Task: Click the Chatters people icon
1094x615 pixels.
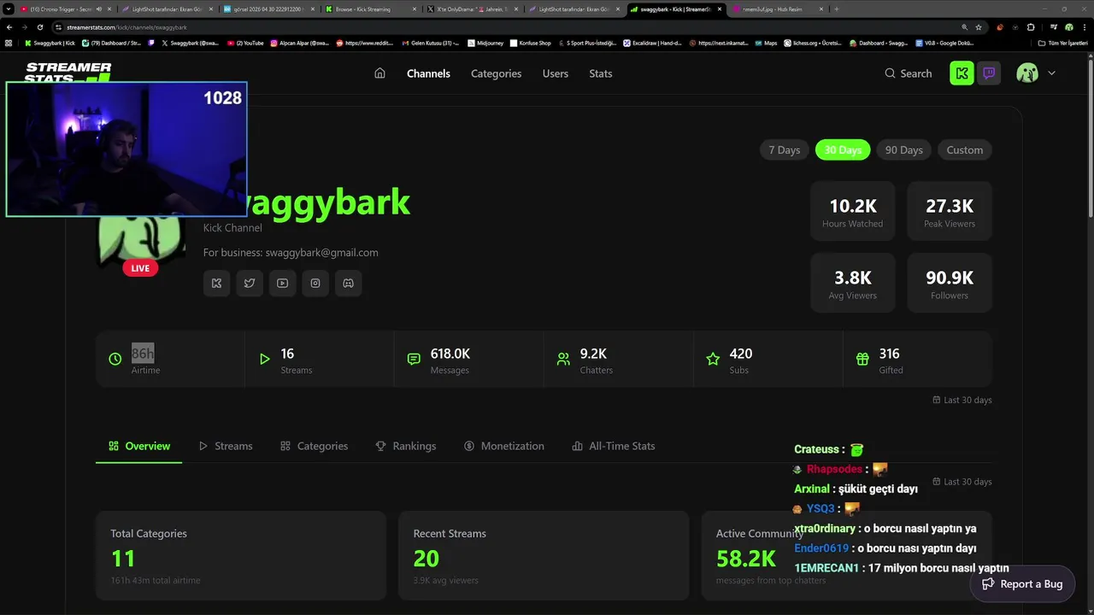Action: pos(563,360)
